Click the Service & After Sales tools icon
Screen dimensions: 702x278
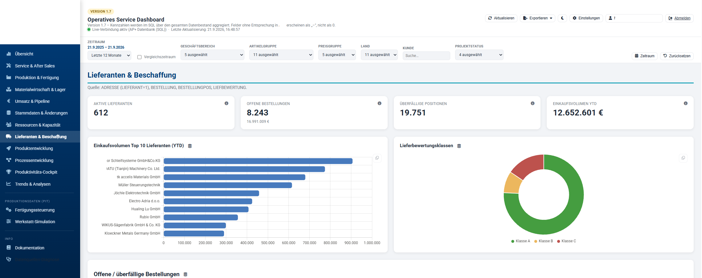coord(9,66)
